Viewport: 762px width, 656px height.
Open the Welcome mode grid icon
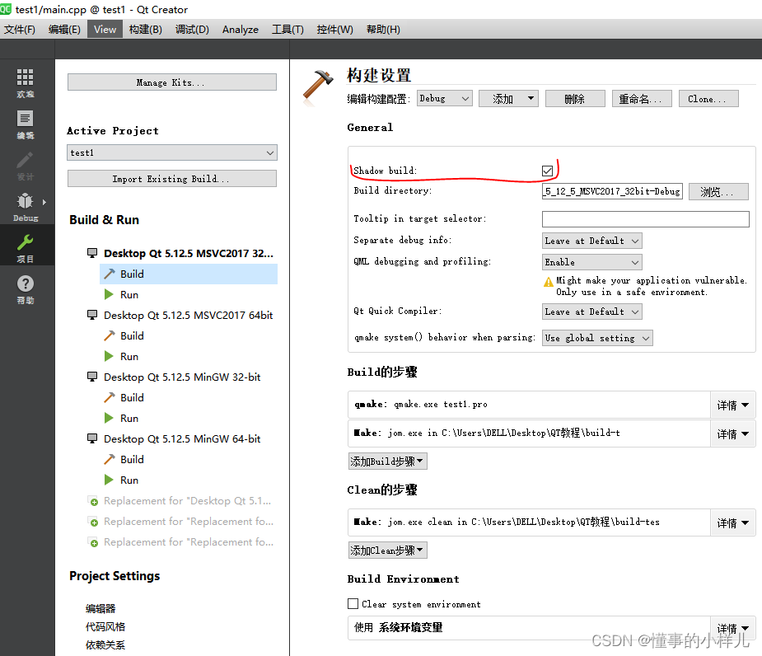coord(26,77)
